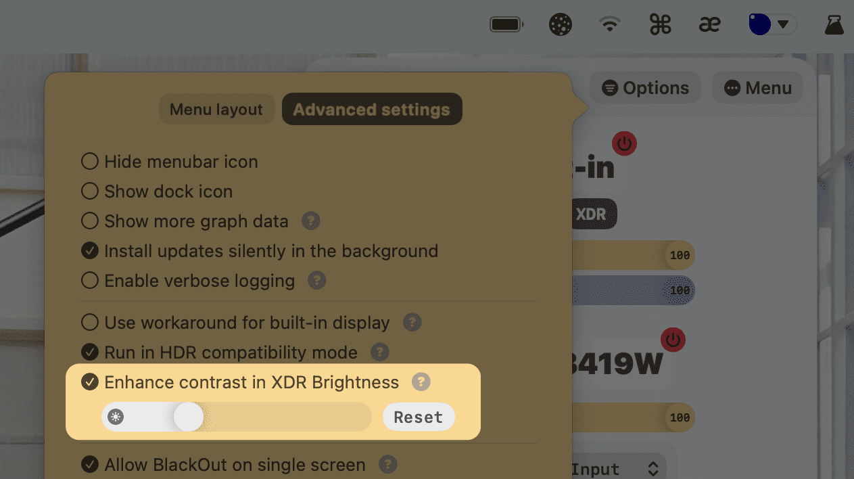Expand the blue circle dropdown in menu bar

tap(773, 25)
